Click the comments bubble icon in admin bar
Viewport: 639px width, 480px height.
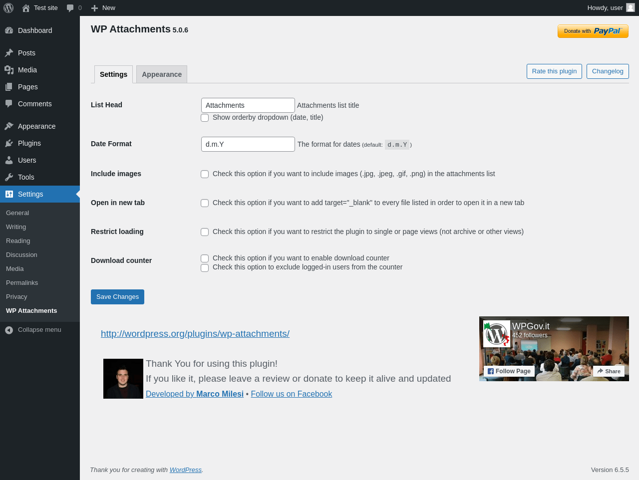point(70,8)
